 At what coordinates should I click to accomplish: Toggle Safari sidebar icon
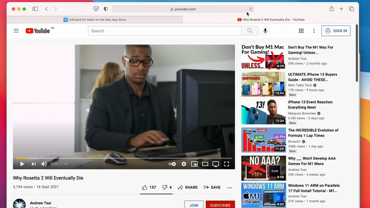(x=35, y=9)
